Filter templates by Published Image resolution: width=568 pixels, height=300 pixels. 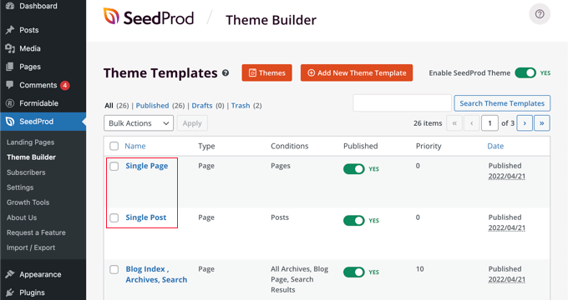152,106
